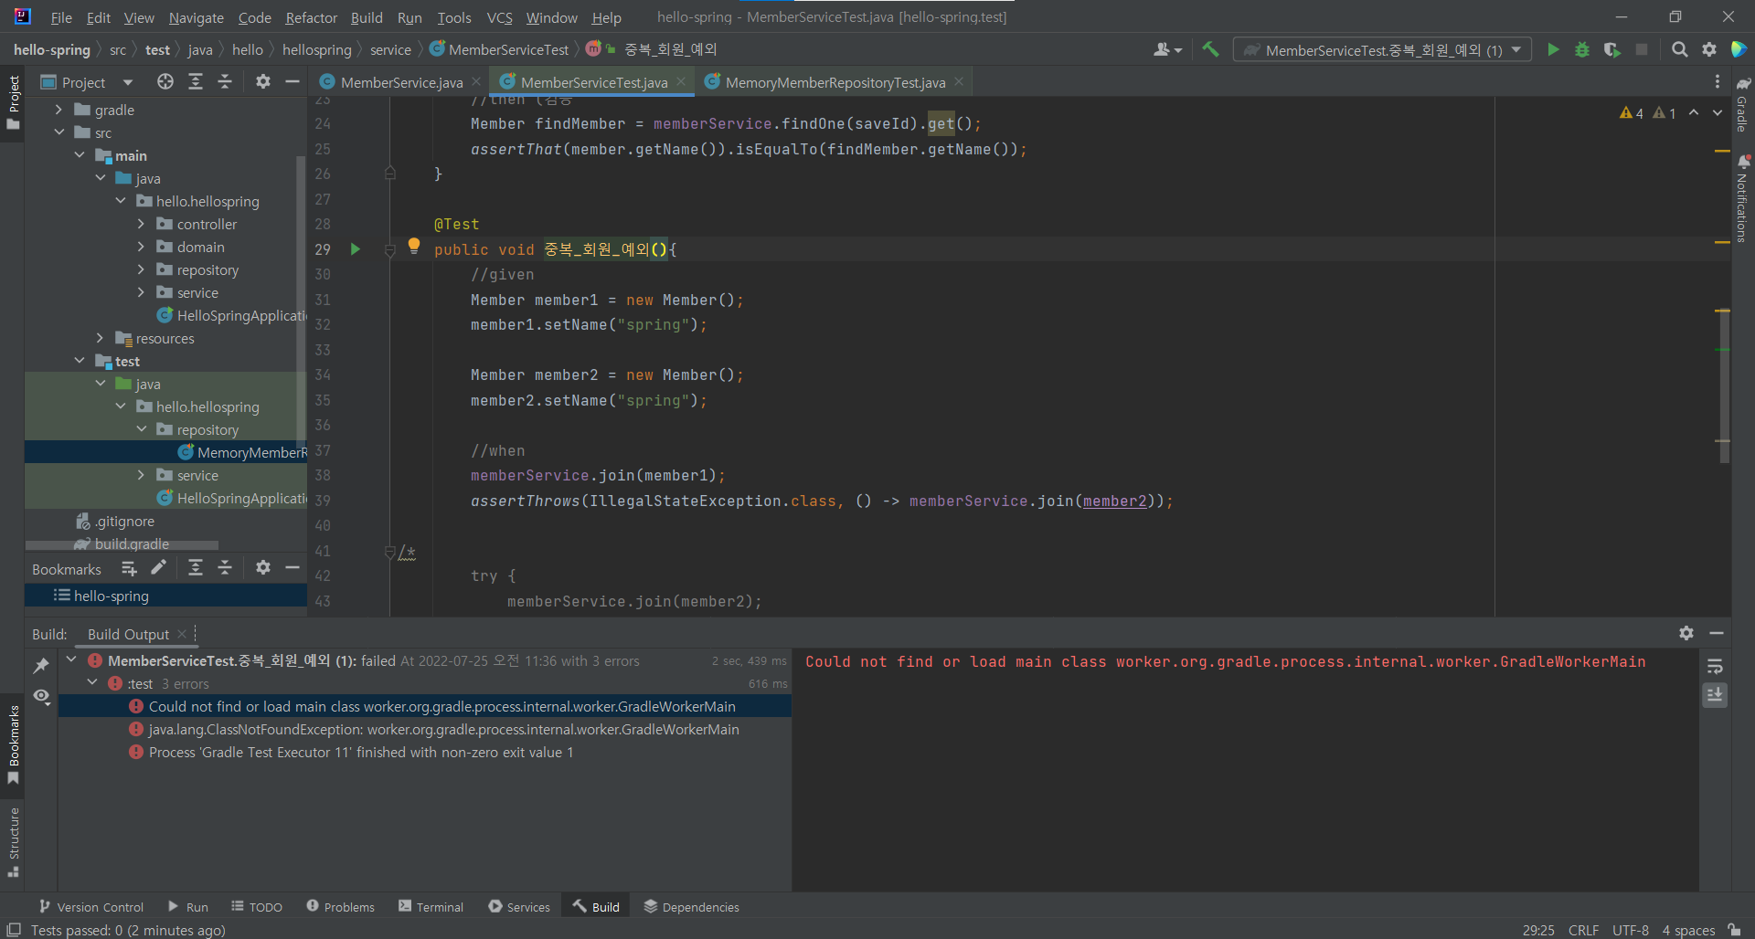The image size is (1755, 939).
Task: Open Search Everywhere magnifier icon
Action: (x=1679, y=50)
